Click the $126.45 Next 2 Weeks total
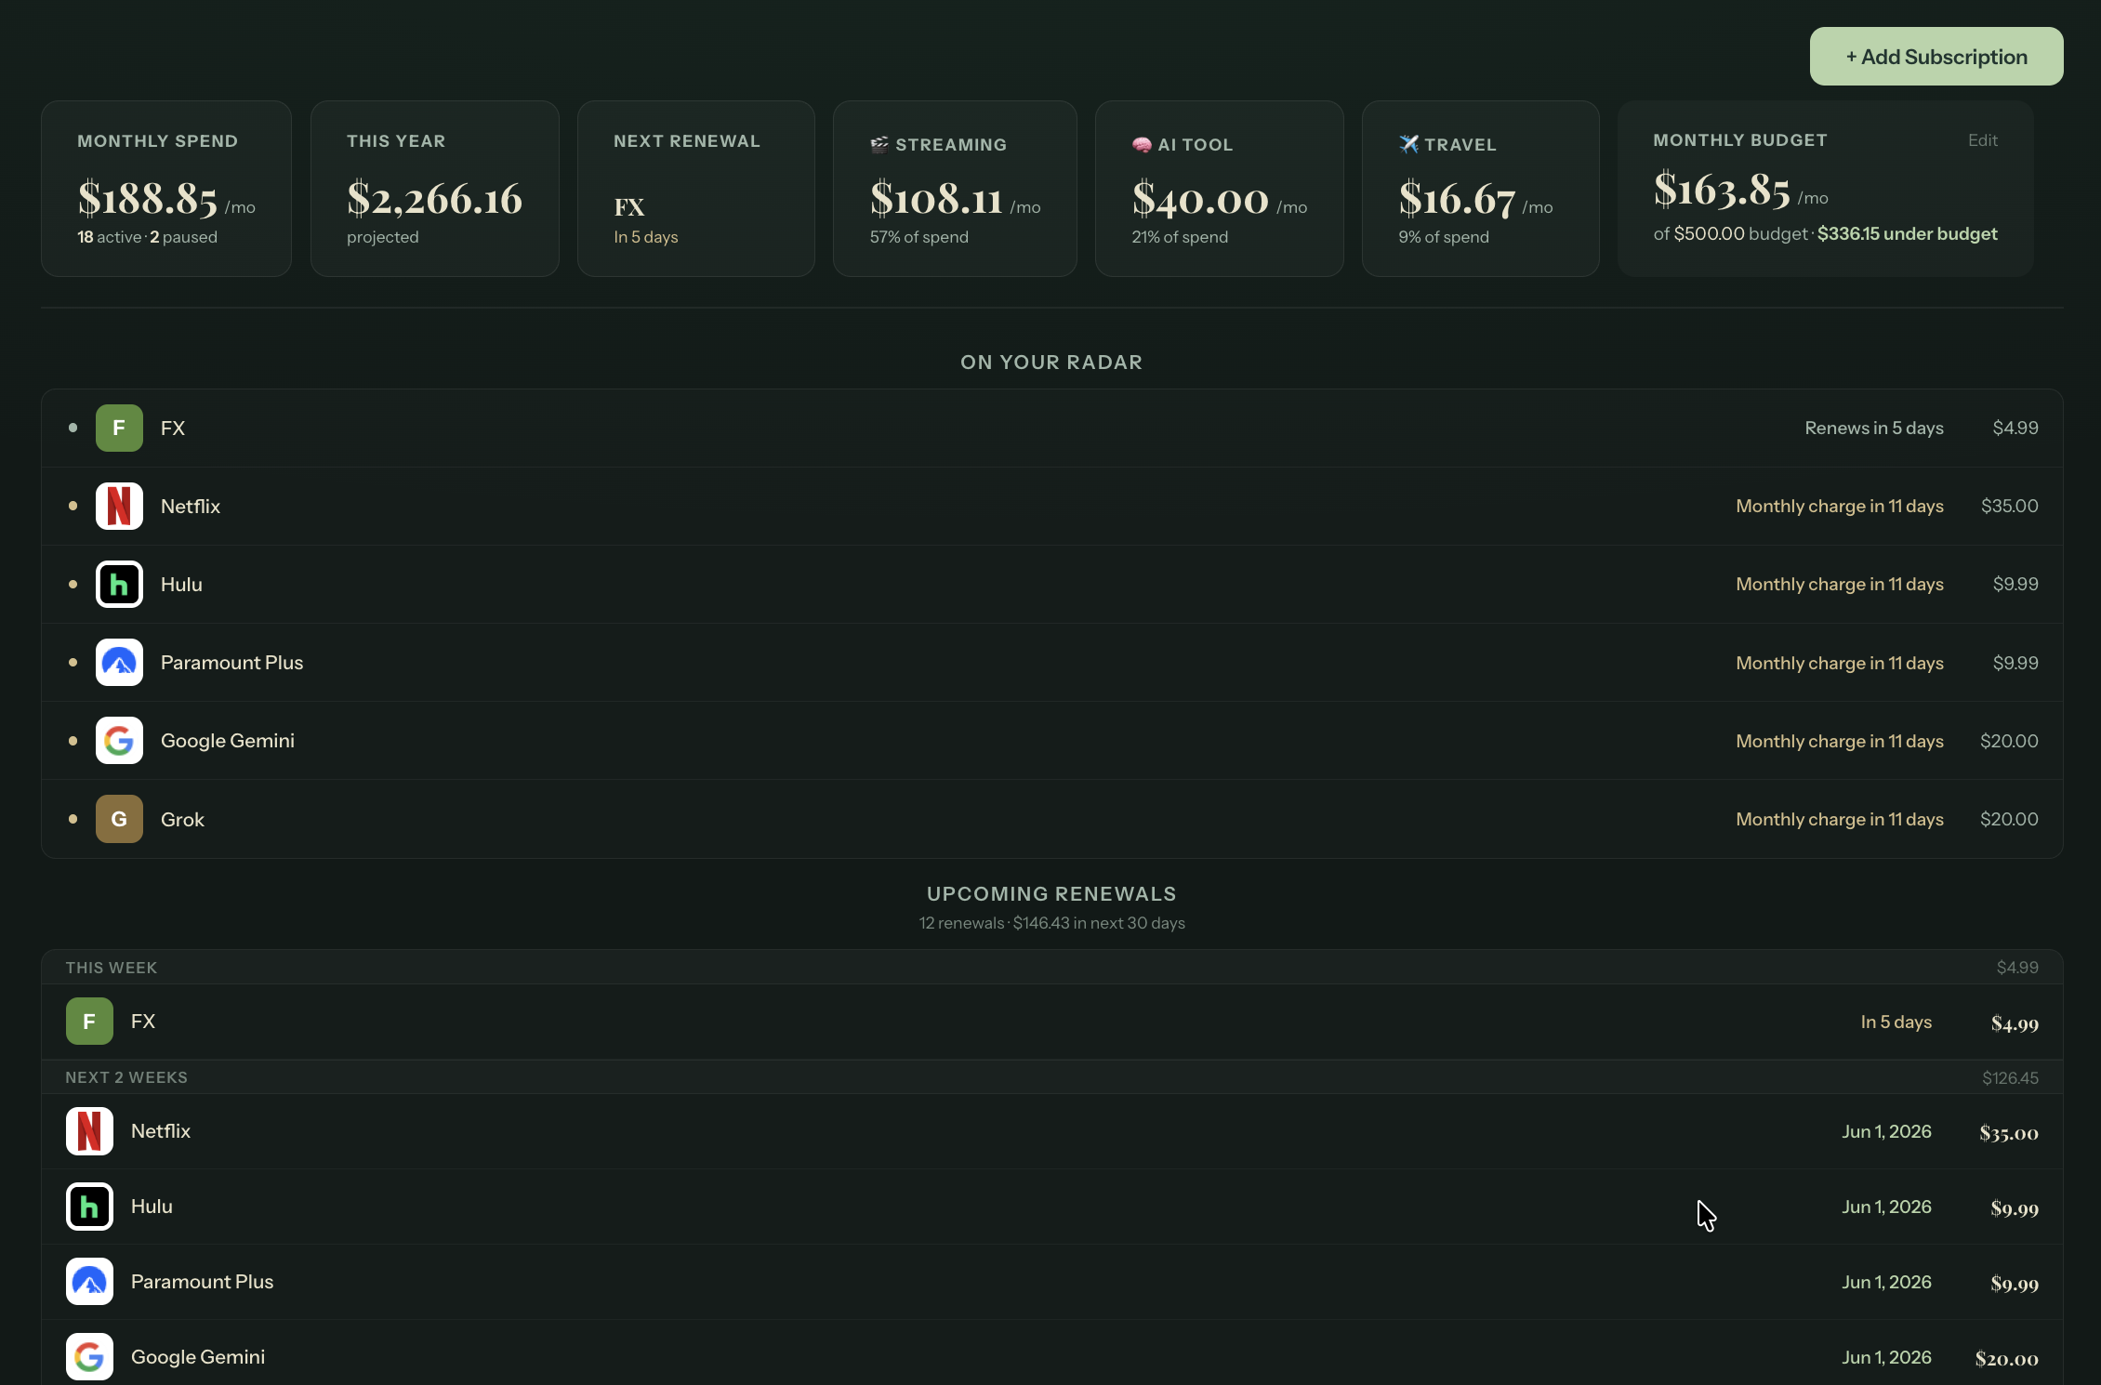2101x1385 pixels. (2010, 1078)
